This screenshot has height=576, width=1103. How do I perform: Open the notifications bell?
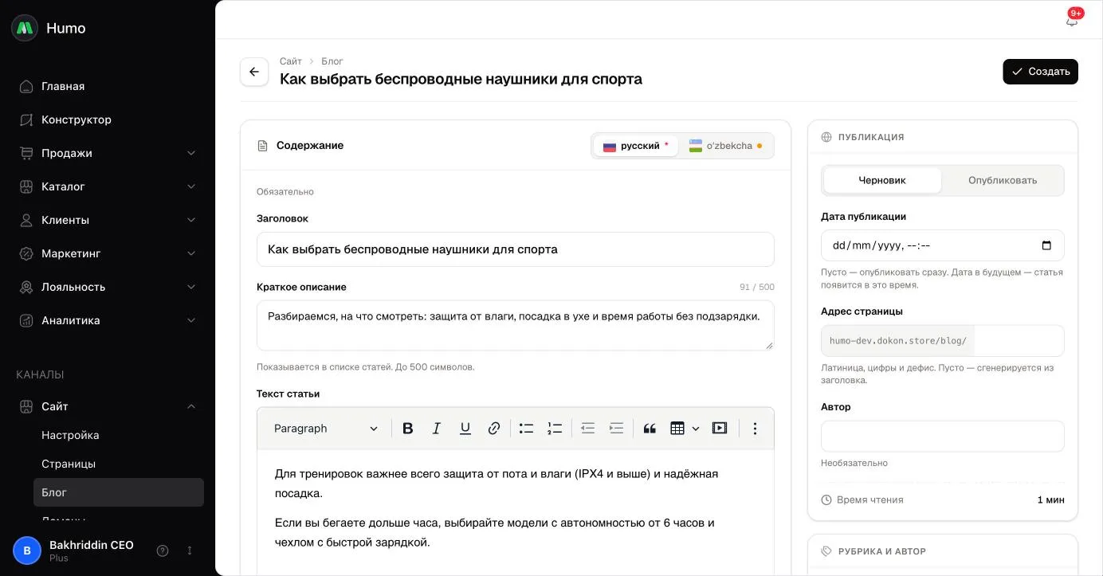point(1072,20)
